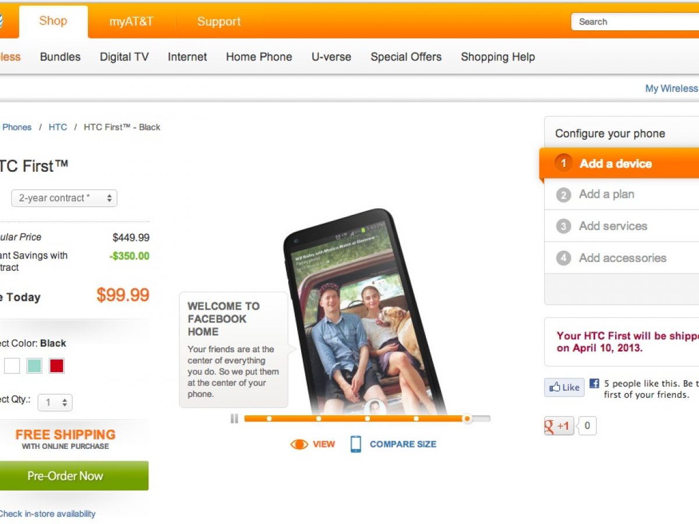Switch to the myAT&T tab
The image size is (699, 524).
click(131, 22)
